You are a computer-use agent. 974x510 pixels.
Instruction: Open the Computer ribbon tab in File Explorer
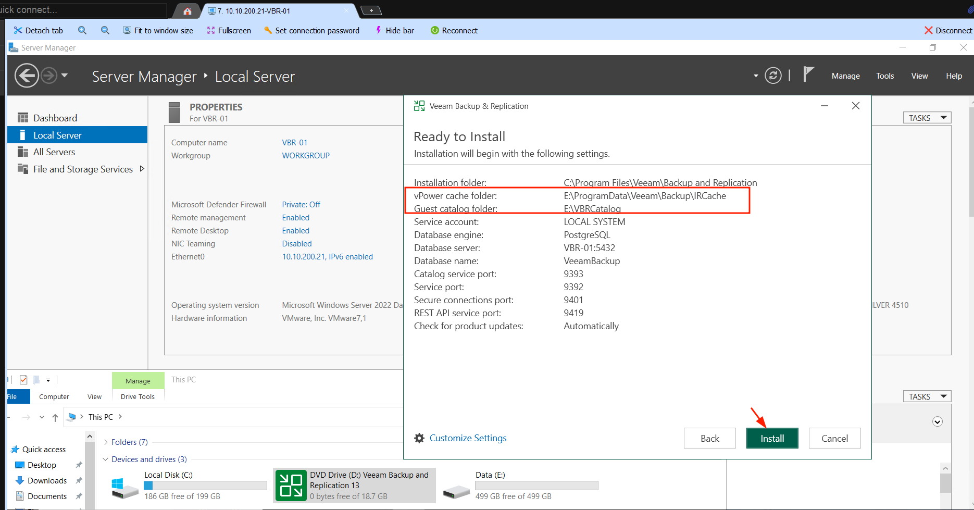pos(54,397)
